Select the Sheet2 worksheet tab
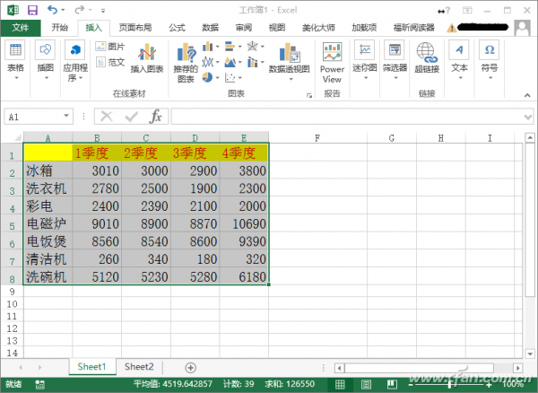538x393 pixels. [139, 367]
